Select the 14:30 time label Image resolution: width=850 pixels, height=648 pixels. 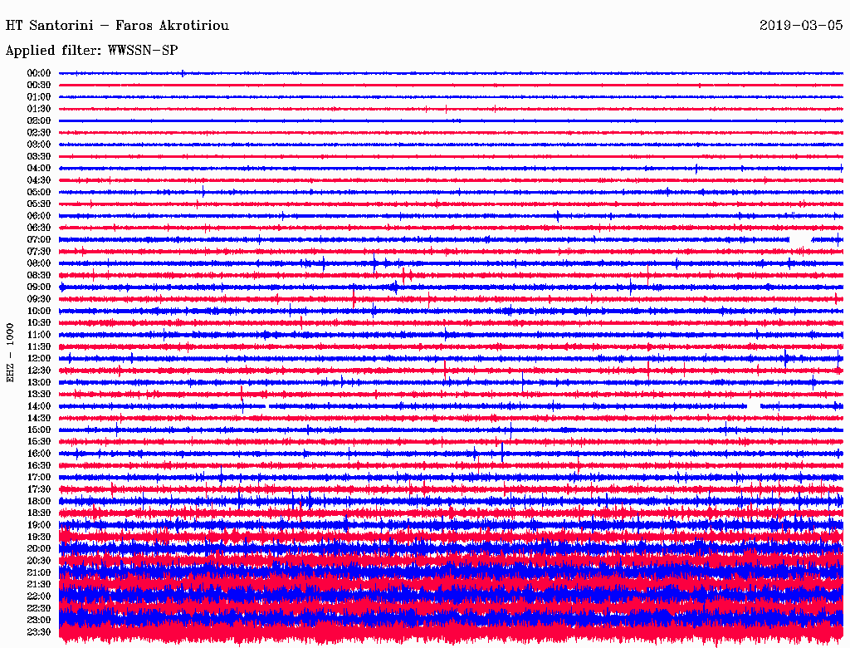(x=39, y=419)
